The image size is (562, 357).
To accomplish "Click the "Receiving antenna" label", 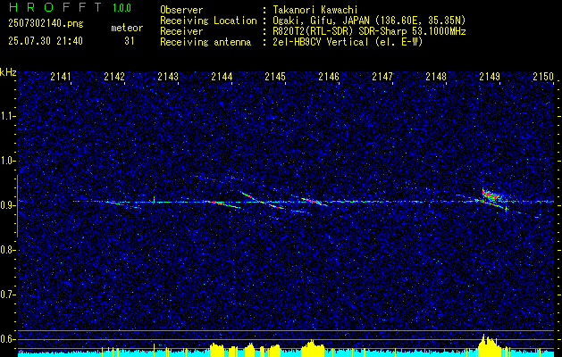I will pyautogui.click(x=206, y=42).
